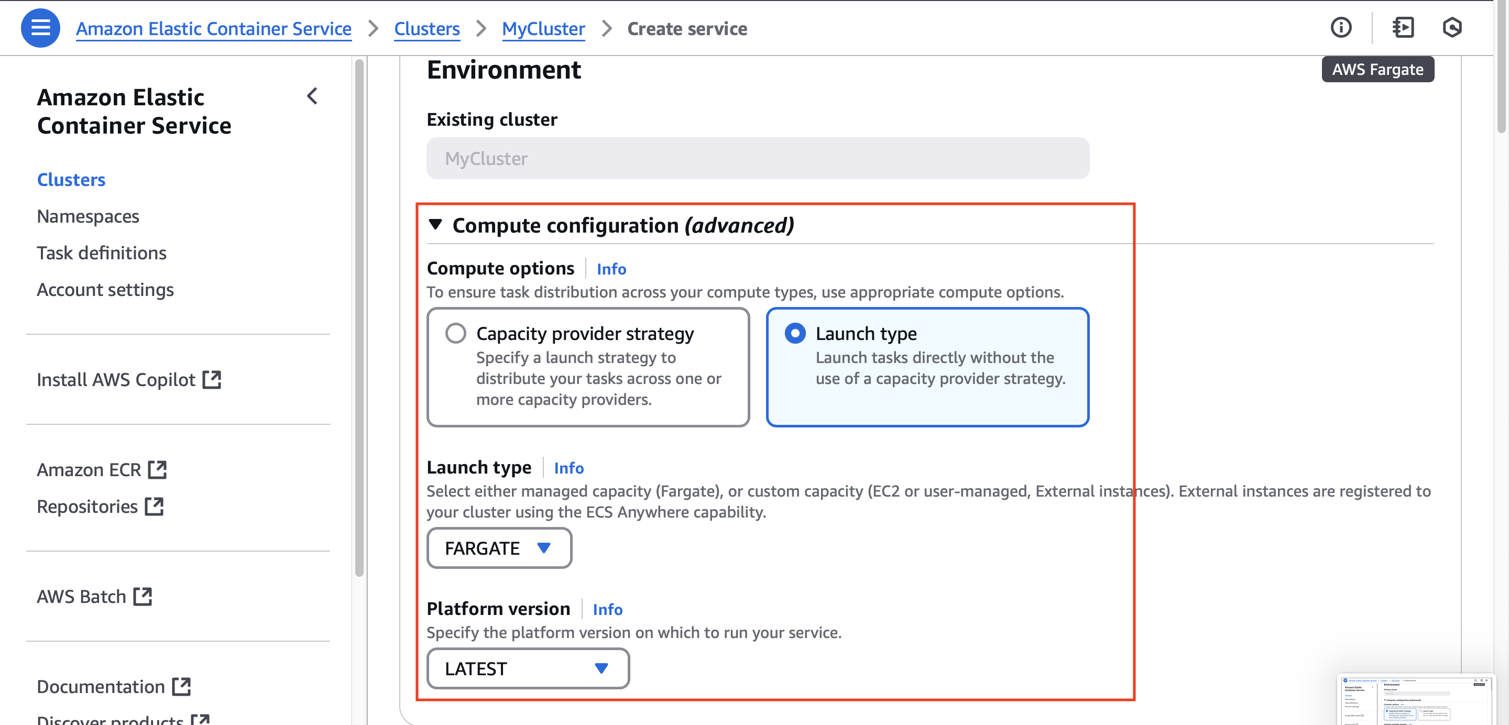Click external link icon beside AWS Batch
This screenshot has height=725, width=1509.
pyautogui.click(x=143, y=596)
